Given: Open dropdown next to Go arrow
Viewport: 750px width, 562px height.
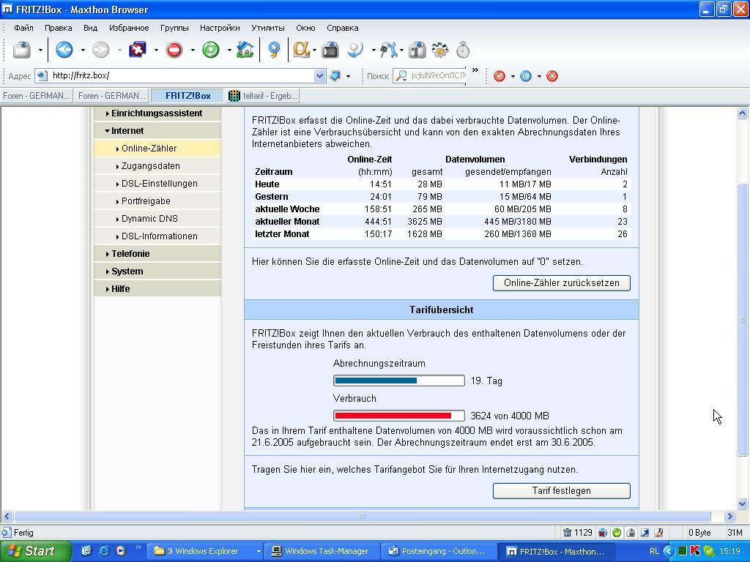Looking at the screenshot, I should coord(348,76).
